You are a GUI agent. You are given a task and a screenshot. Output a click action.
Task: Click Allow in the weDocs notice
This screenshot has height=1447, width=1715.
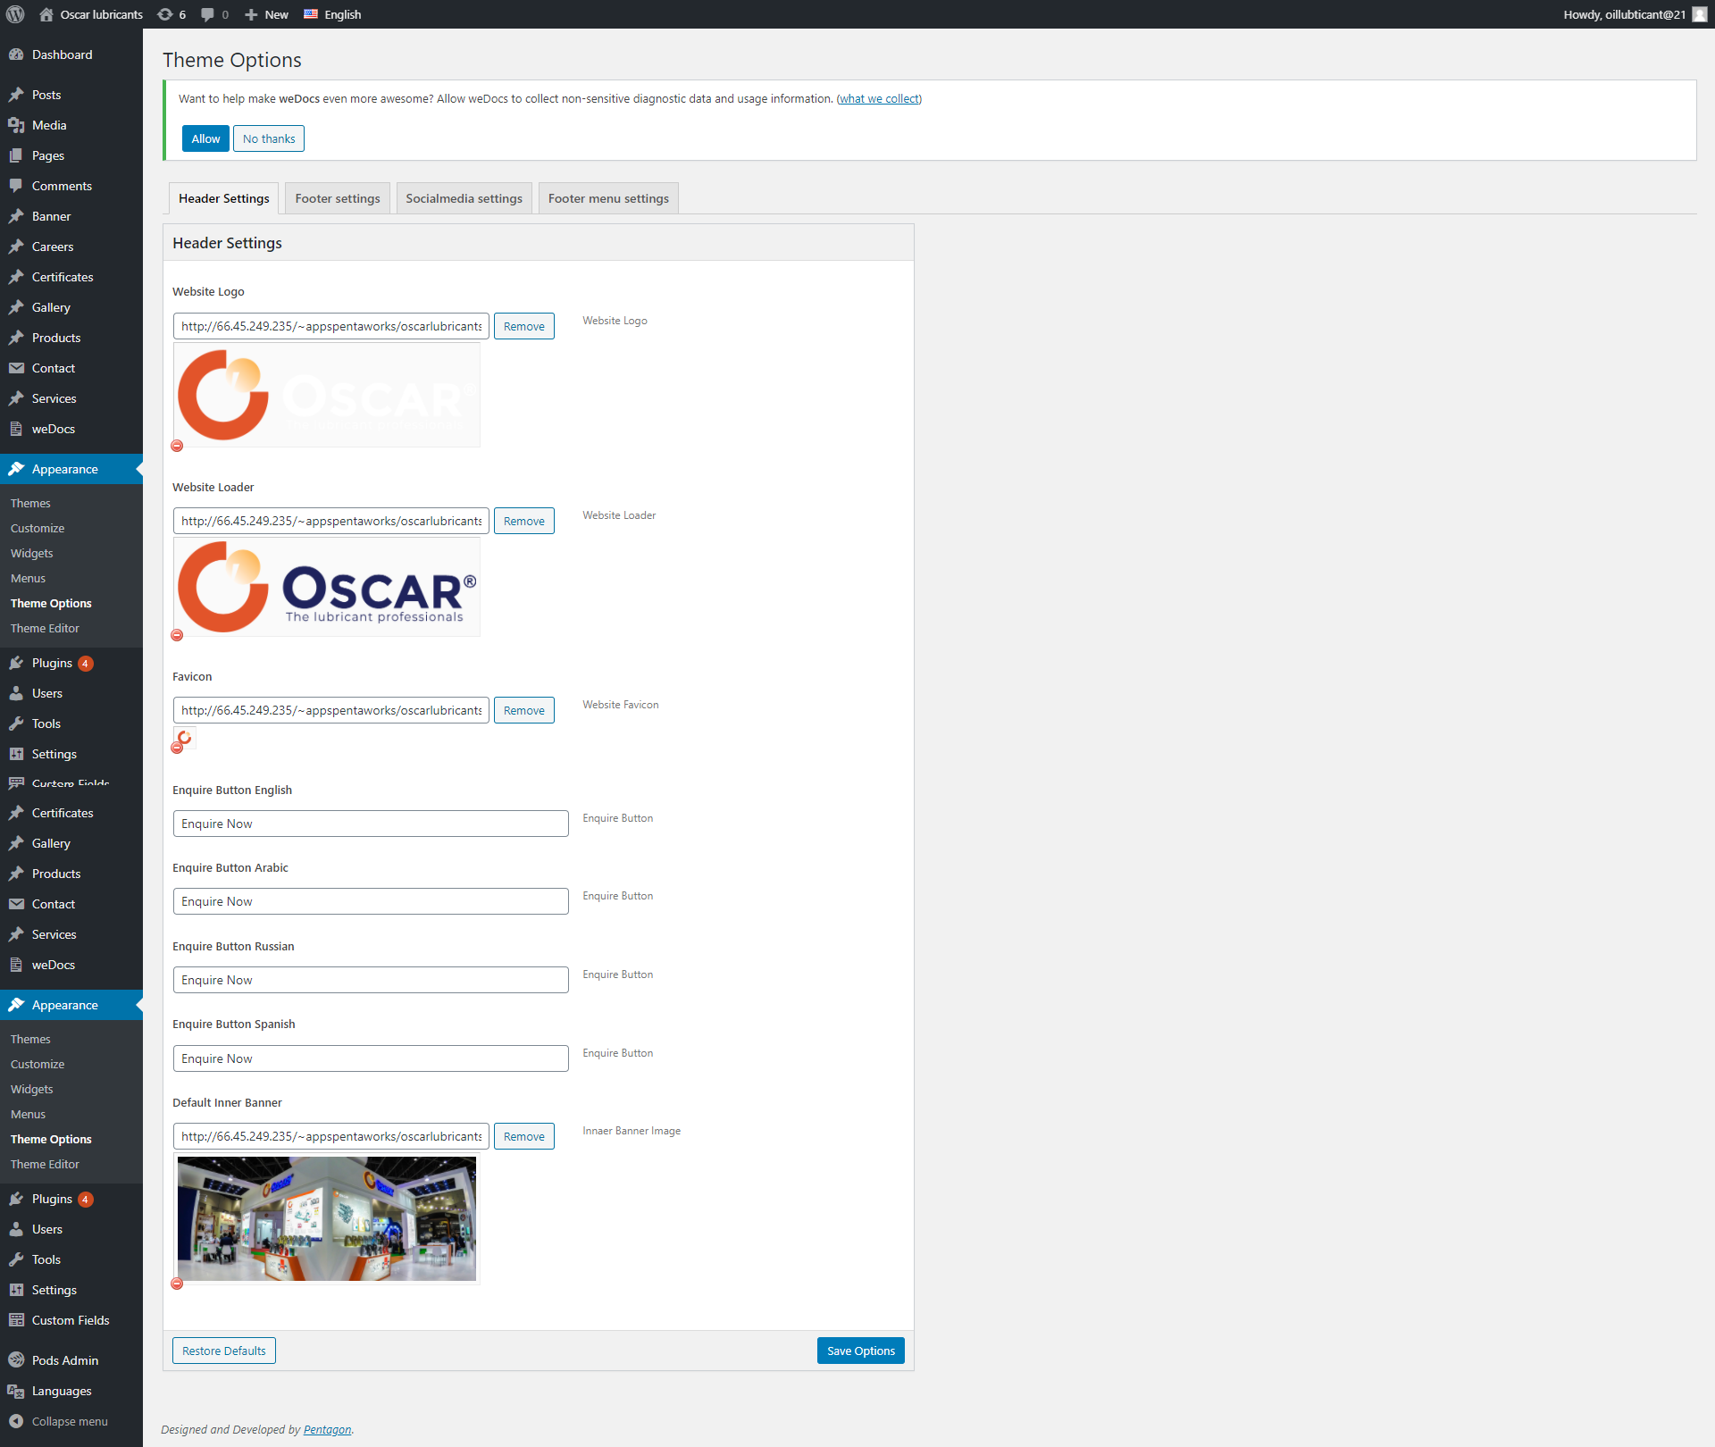[205, 138]
